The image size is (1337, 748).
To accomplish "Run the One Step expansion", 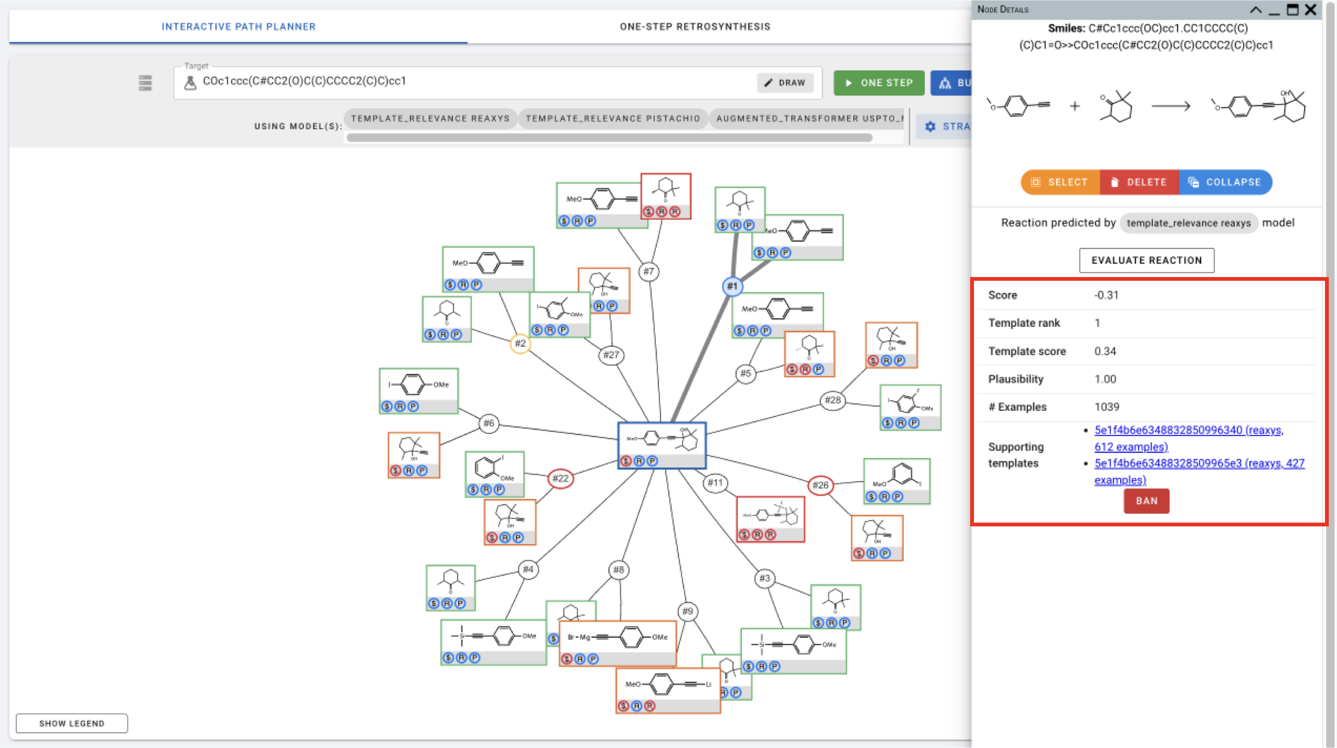I will 879,82.
